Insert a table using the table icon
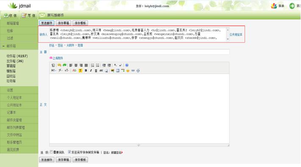This screenshot has height=167, width=301. [118, 71]
